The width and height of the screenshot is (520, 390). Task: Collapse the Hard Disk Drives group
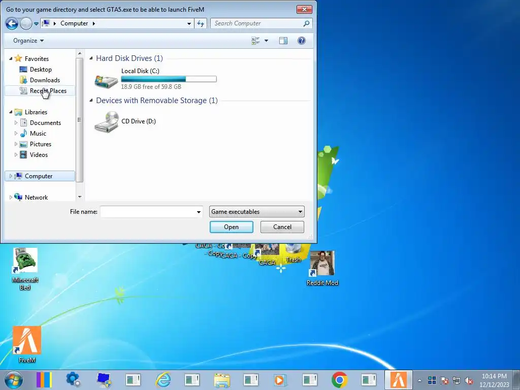click(x=91, y=58)
